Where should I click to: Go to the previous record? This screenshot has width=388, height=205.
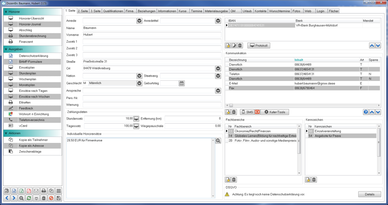pyautogui.click(x=7, y=198)
